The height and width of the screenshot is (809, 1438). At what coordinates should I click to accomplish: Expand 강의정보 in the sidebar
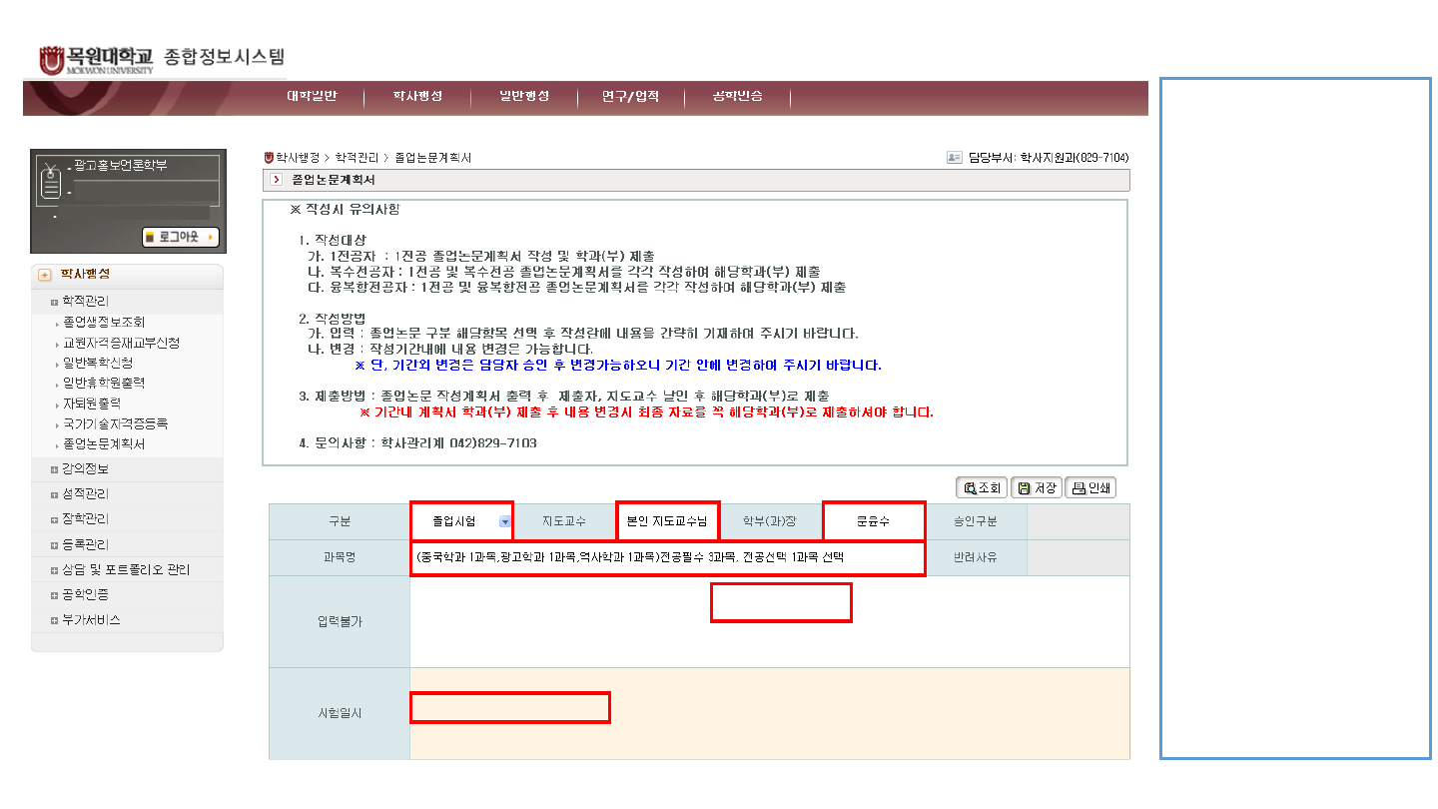point(85,469)
